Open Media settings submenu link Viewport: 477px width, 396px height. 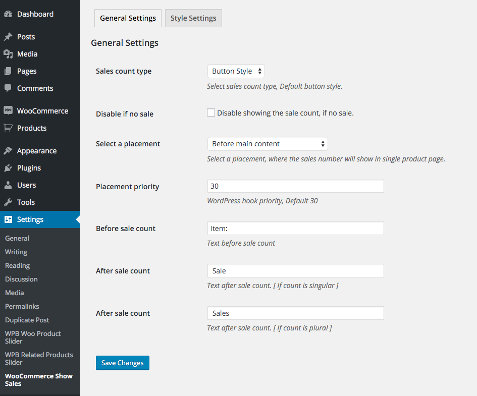click(14, 293)
